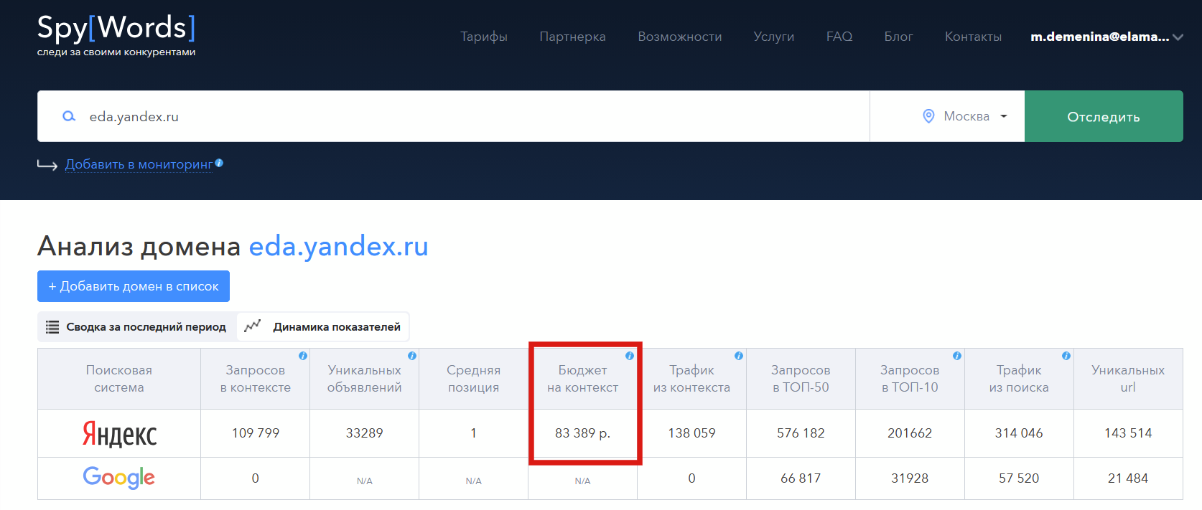Click the chart icon beside Динамика показателей

point(252,326)
